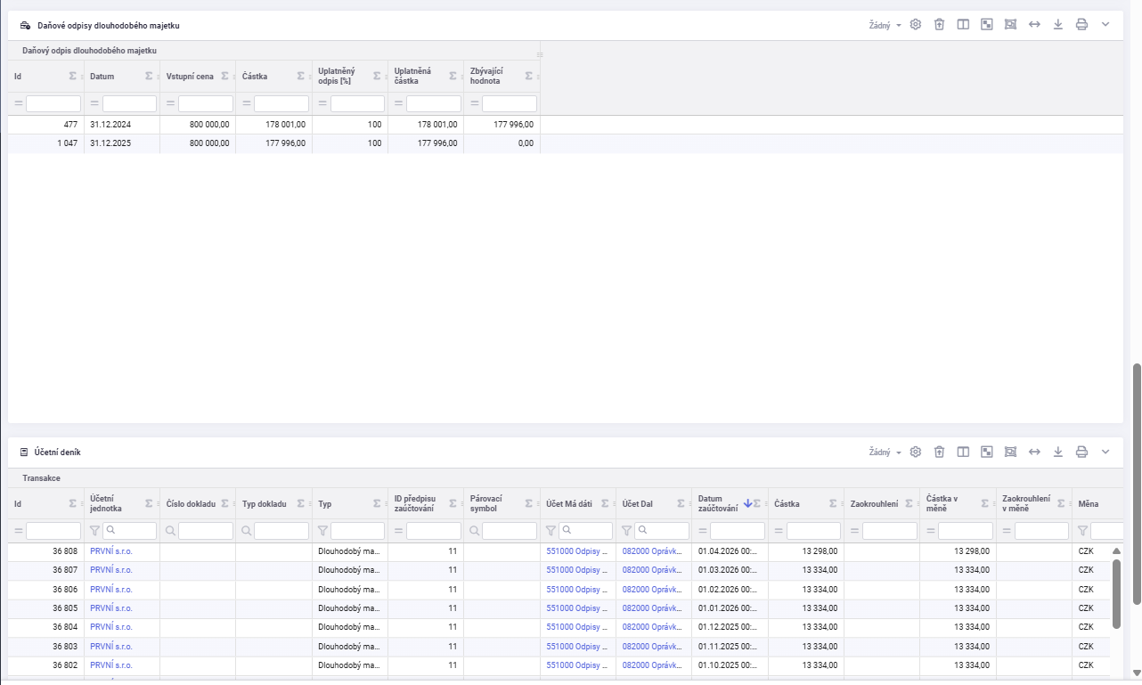This screenshot has height=685, width=1142.
Task: Open 082000 Oprávk link in row 36 802
Action: pos(653,665)
